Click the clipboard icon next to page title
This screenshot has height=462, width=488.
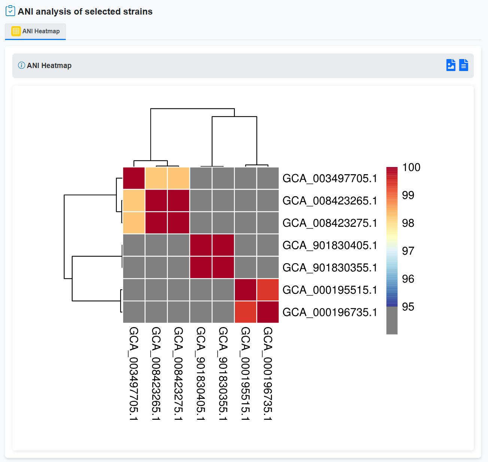click(10, 11)
